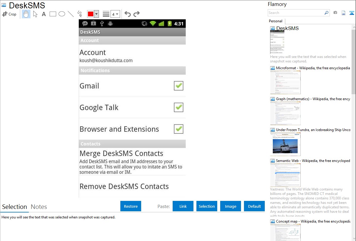
Task: Click the Google Talk status bar icon
Action: (x=85, y=23)
